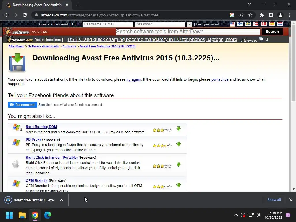Open the Extensions puzzle icon
Screen dimensions: 296x222
tap(262, 15)
